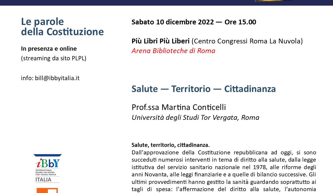
Task: Select the 'Le parole della Costituzione' heading
Action: coord(62,27)
